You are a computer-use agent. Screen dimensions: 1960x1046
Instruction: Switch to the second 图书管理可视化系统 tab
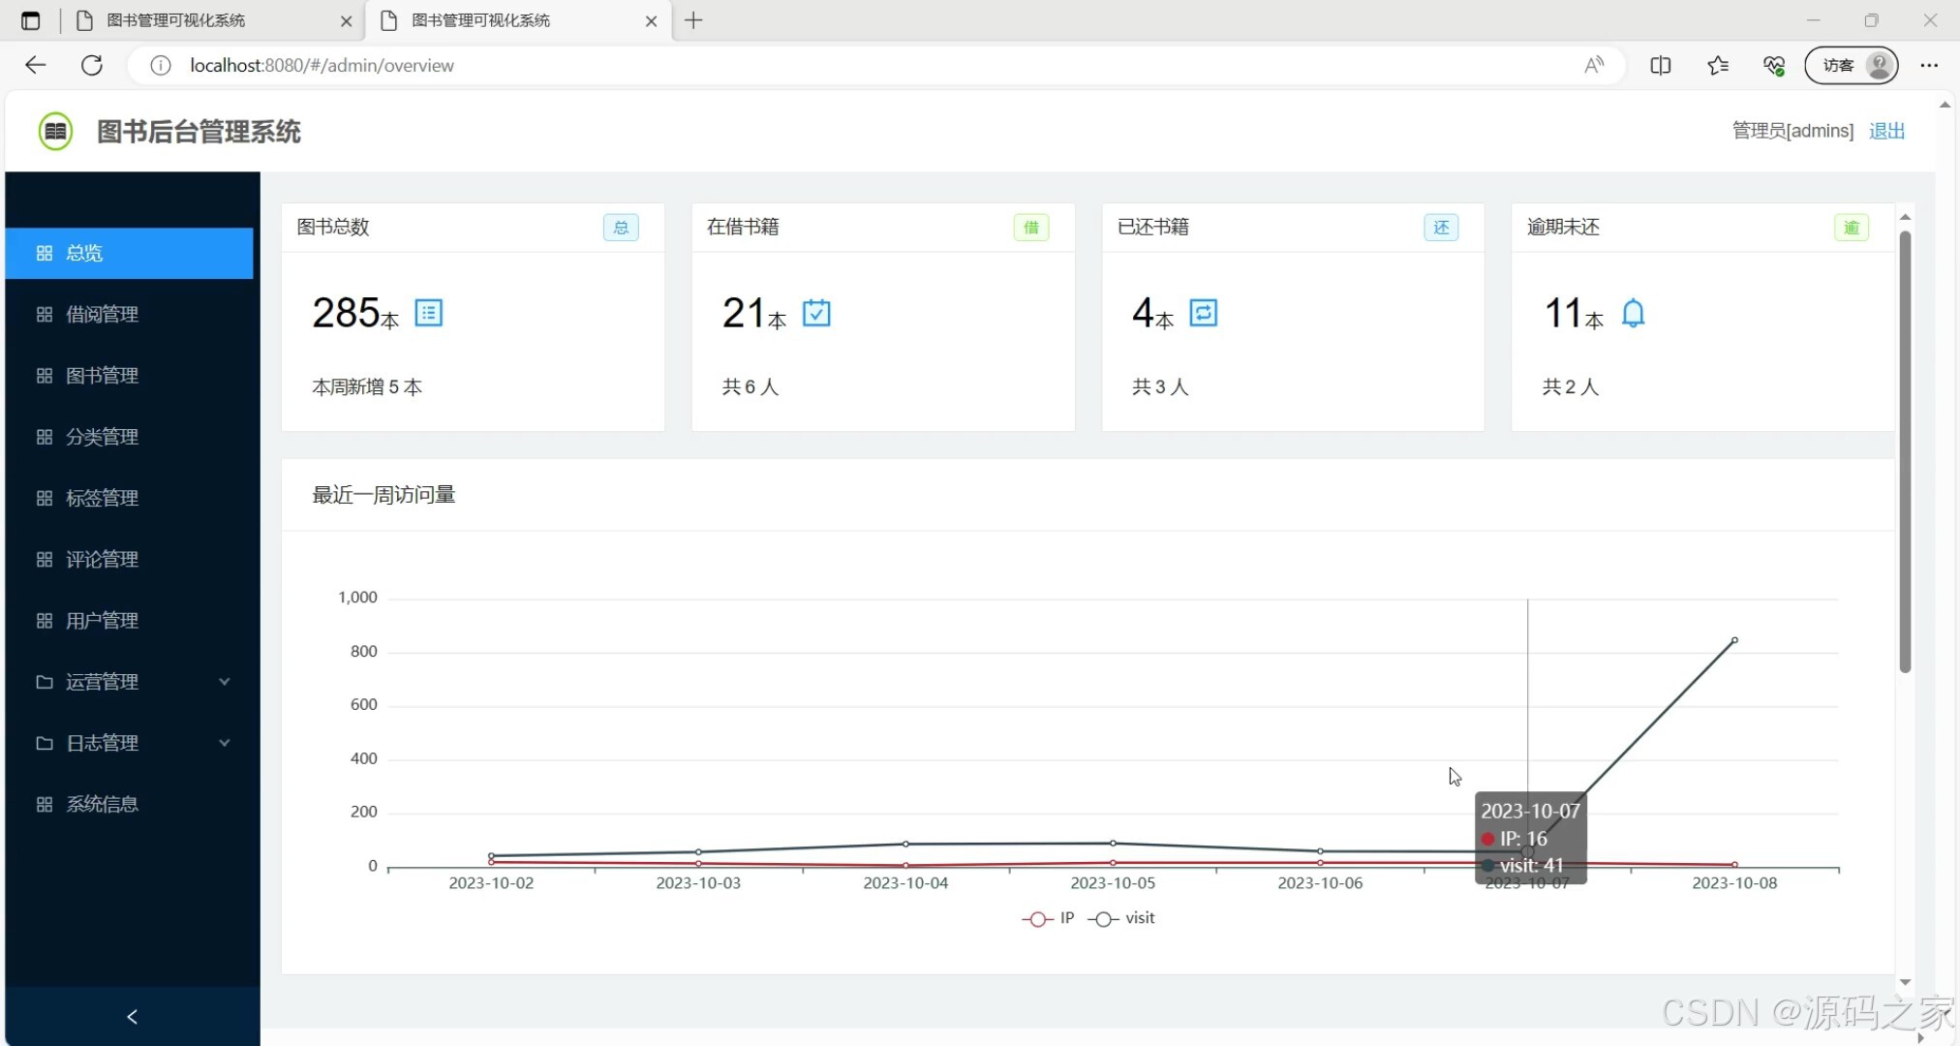(479, 20)
